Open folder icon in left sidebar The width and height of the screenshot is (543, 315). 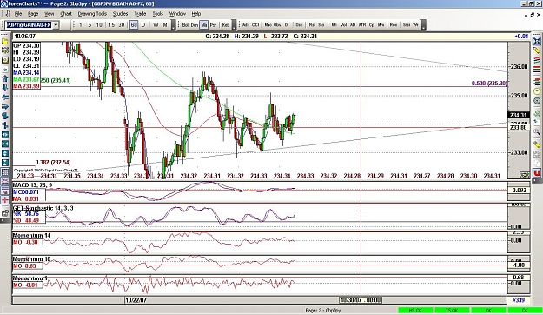(5, 41)
